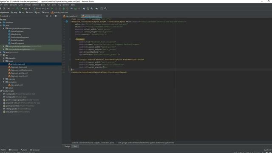Click the Save All icon
Screen dimensions: 272x153
(x=0, y=8)
